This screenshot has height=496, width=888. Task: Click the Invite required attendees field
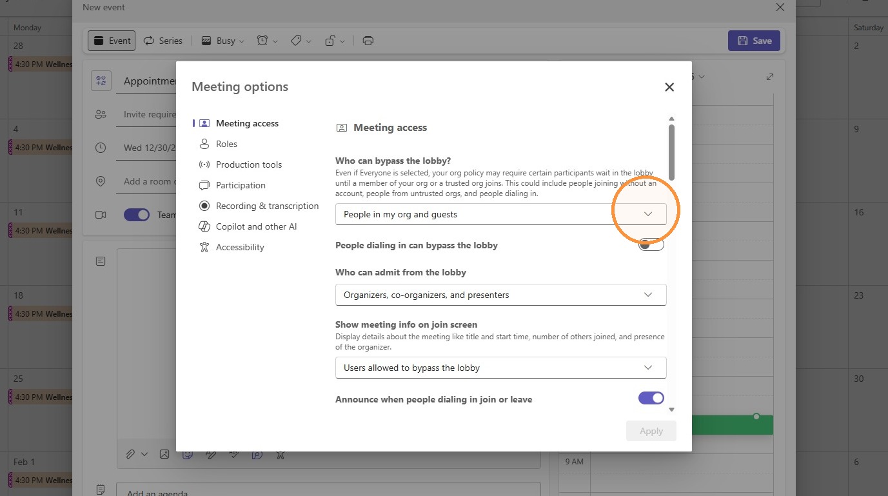tap(146, 114)
